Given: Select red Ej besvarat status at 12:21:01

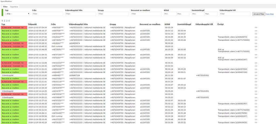Looking at the screenshot, I should (x=14, y=82).
